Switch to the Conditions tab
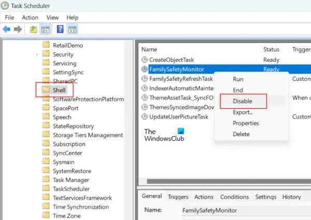This screenshot has height=220, width=311. point(234,197)
